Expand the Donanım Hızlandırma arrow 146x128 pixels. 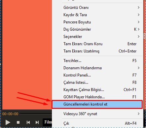point(139,68)
